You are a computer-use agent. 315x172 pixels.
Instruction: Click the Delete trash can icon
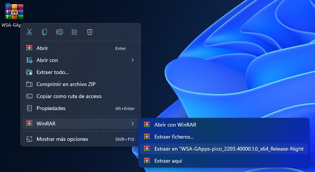(90, 32)
